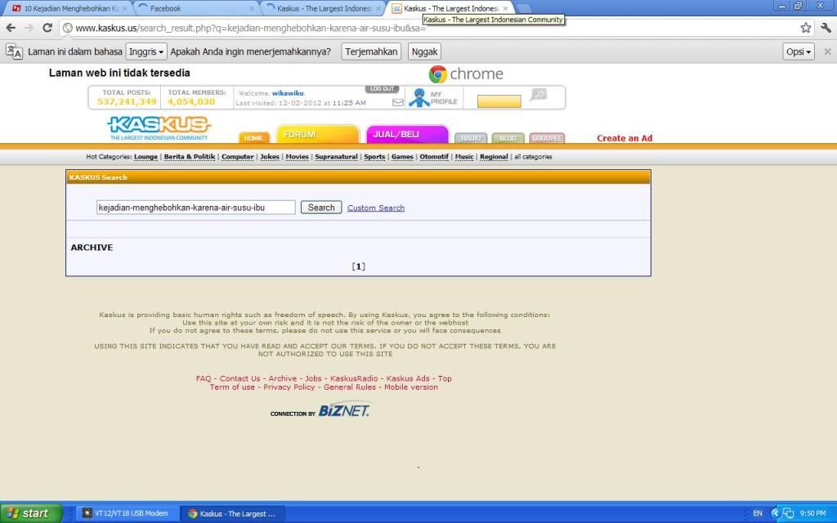837x523 pixels.
Task: Open the Otomotif category link
Action: [x=434, y=157]
